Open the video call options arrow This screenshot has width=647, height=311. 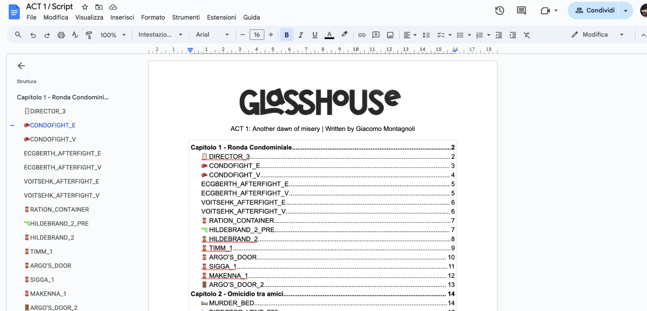pyautogui.click(x=556, y=11)
